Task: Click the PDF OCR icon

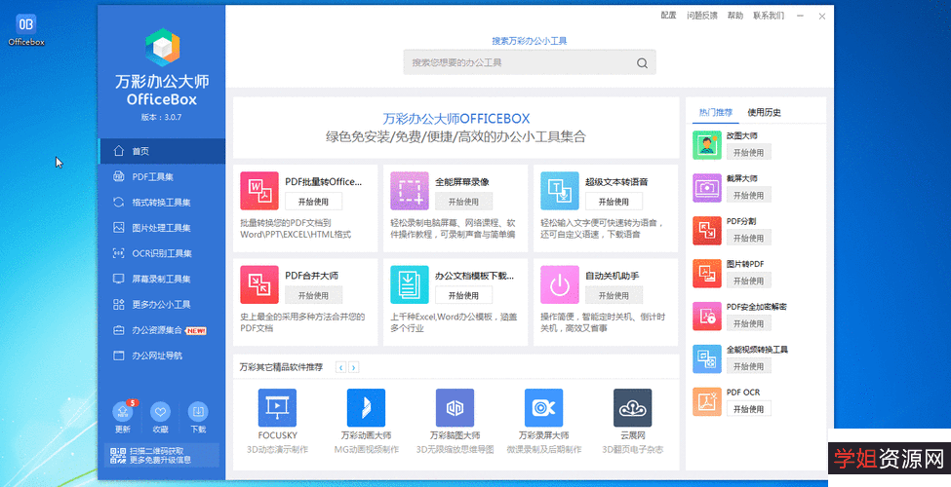Action: click(707, 401)
